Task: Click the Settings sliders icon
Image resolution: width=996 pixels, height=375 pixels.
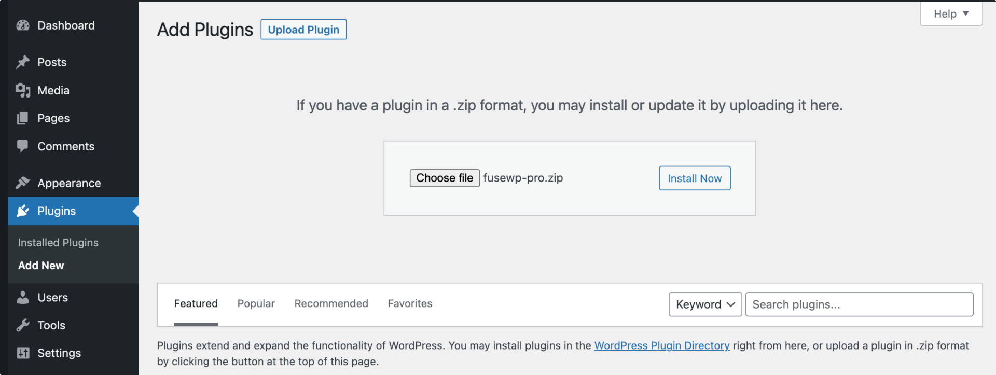Action: tap(23, 353)
